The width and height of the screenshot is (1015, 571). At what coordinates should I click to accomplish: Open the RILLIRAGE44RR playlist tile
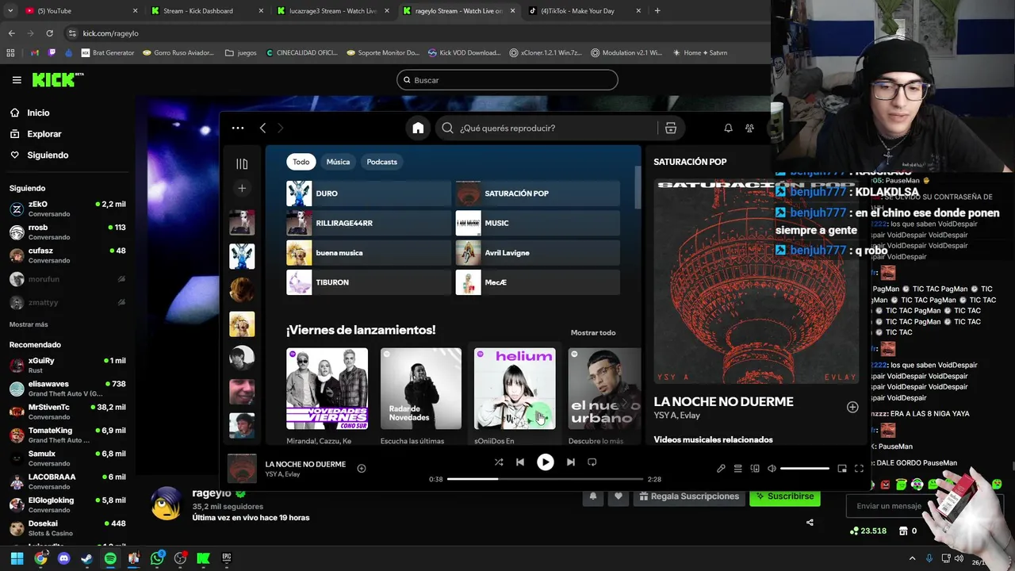tap(369, 223)
